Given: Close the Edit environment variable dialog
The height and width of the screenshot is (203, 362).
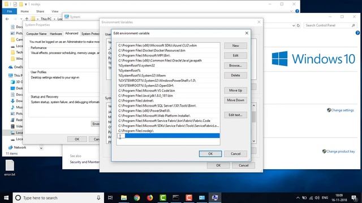Looking at the screenshot, I should (247, 33).
